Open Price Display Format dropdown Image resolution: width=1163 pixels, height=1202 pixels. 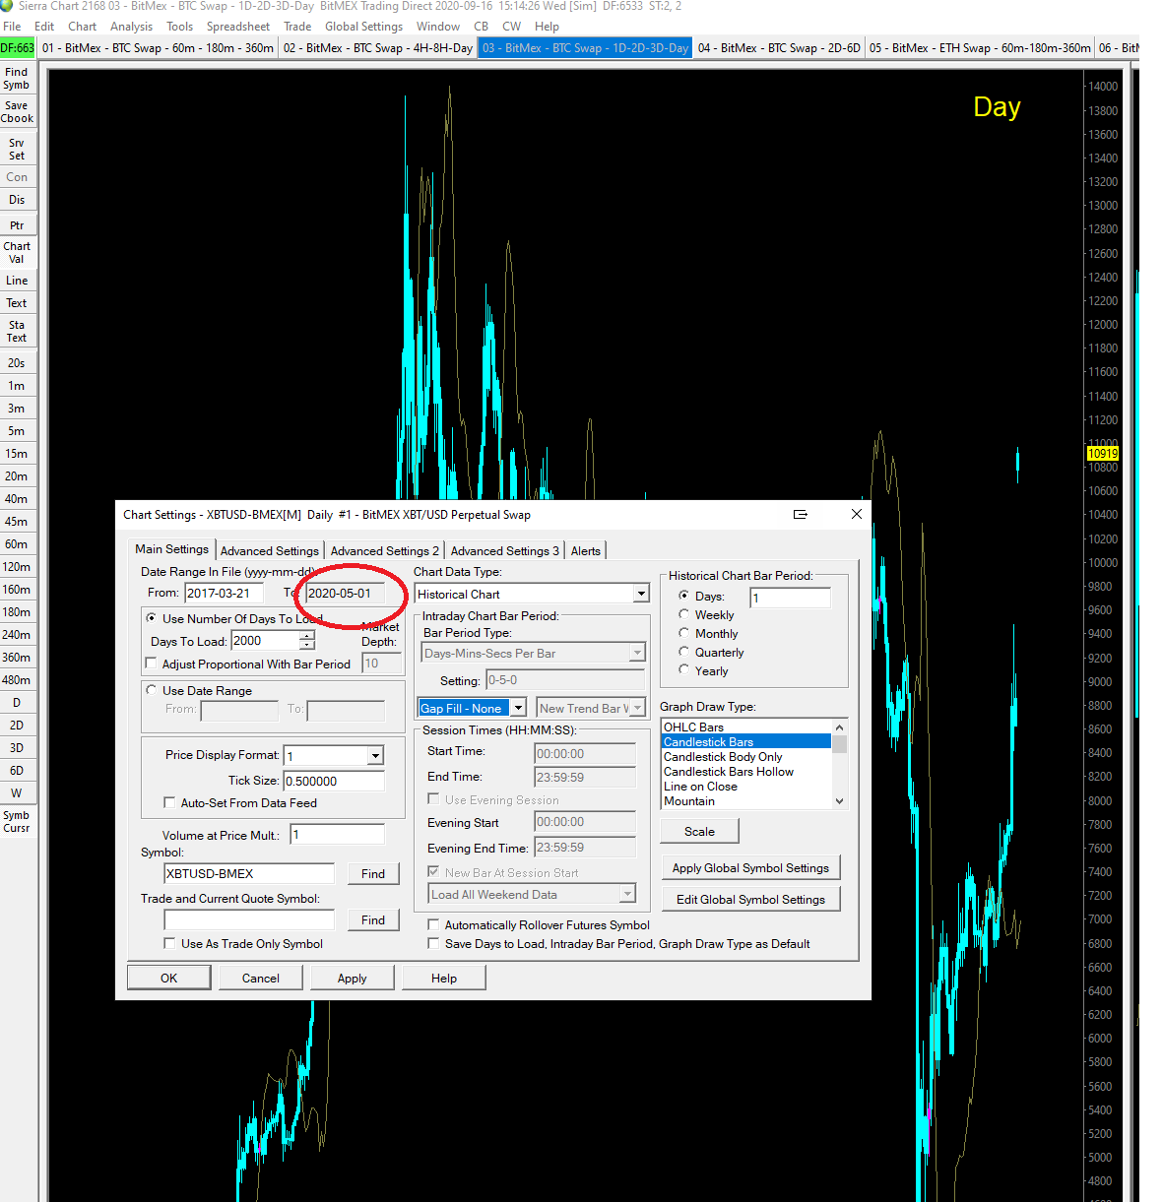click(375, 756)
